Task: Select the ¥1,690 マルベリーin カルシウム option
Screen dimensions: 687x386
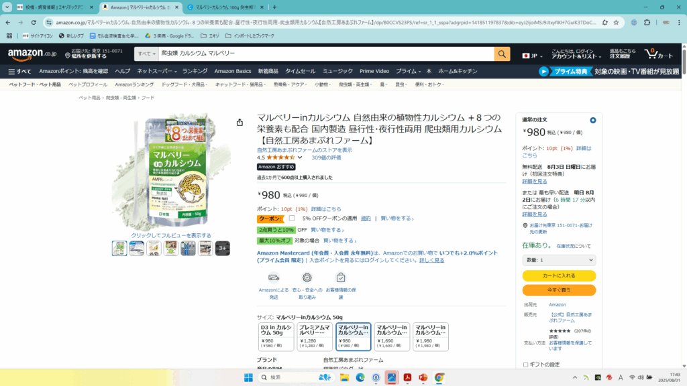Action: tap(392, 336)
